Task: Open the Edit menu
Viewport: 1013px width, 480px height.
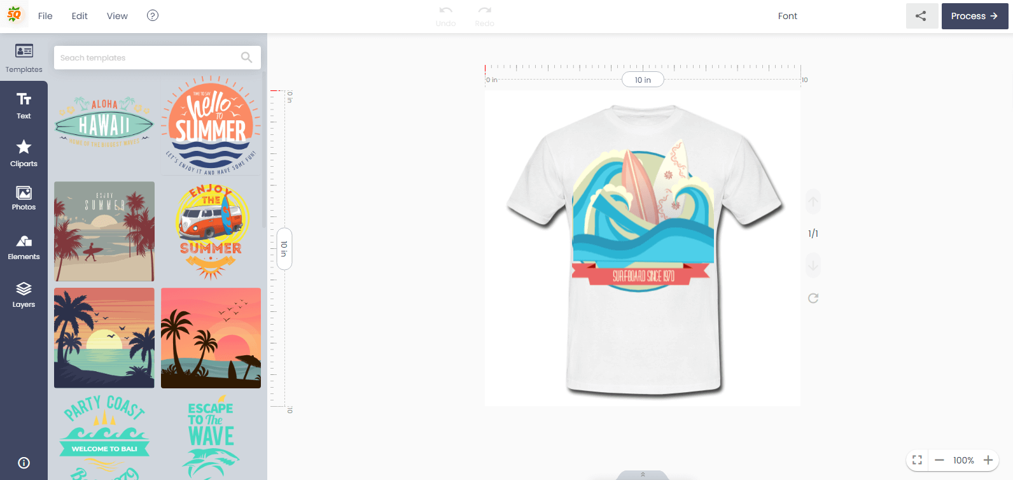Action: 80,16
